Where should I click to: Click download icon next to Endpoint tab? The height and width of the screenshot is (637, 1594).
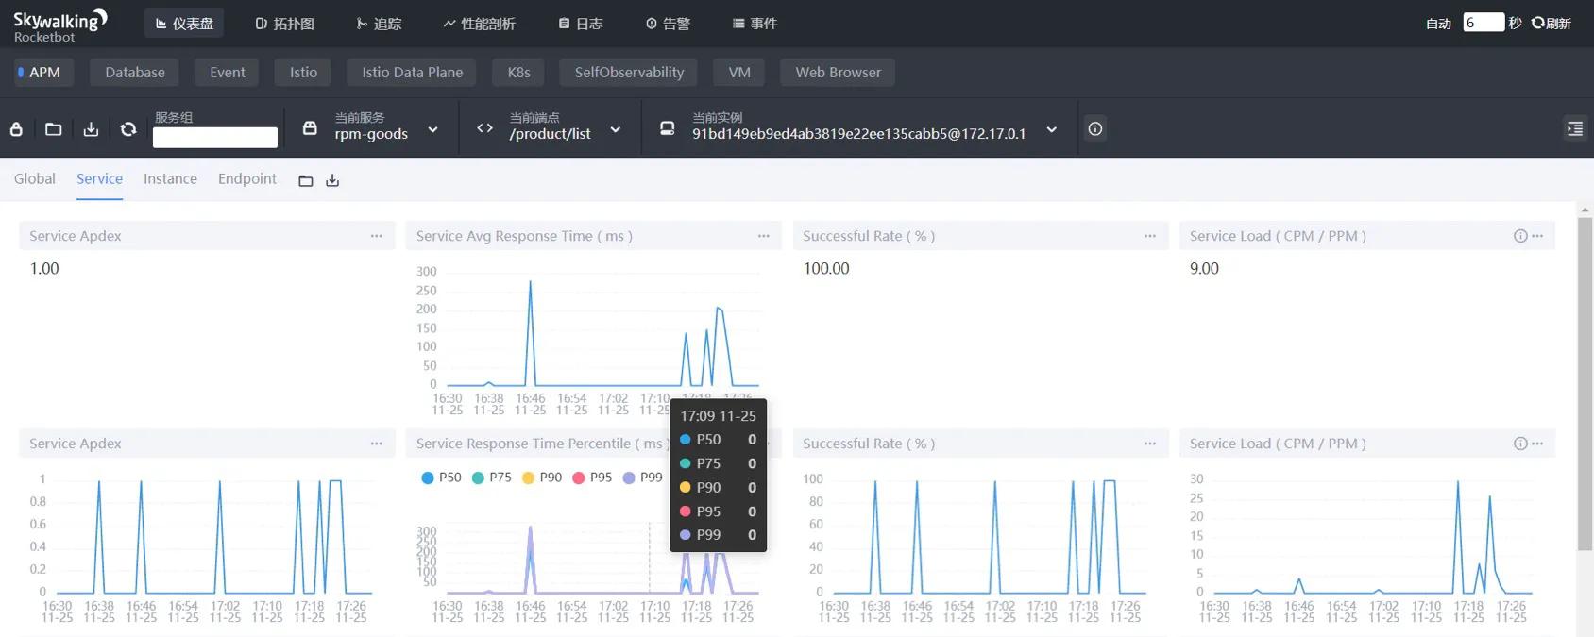click(332, 180)
